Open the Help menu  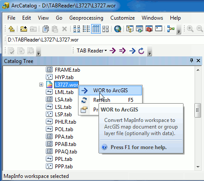click(175, 18)
